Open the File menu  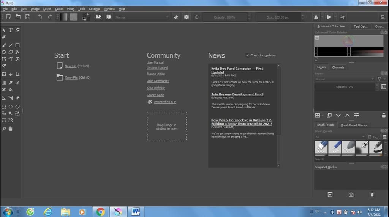5,9
